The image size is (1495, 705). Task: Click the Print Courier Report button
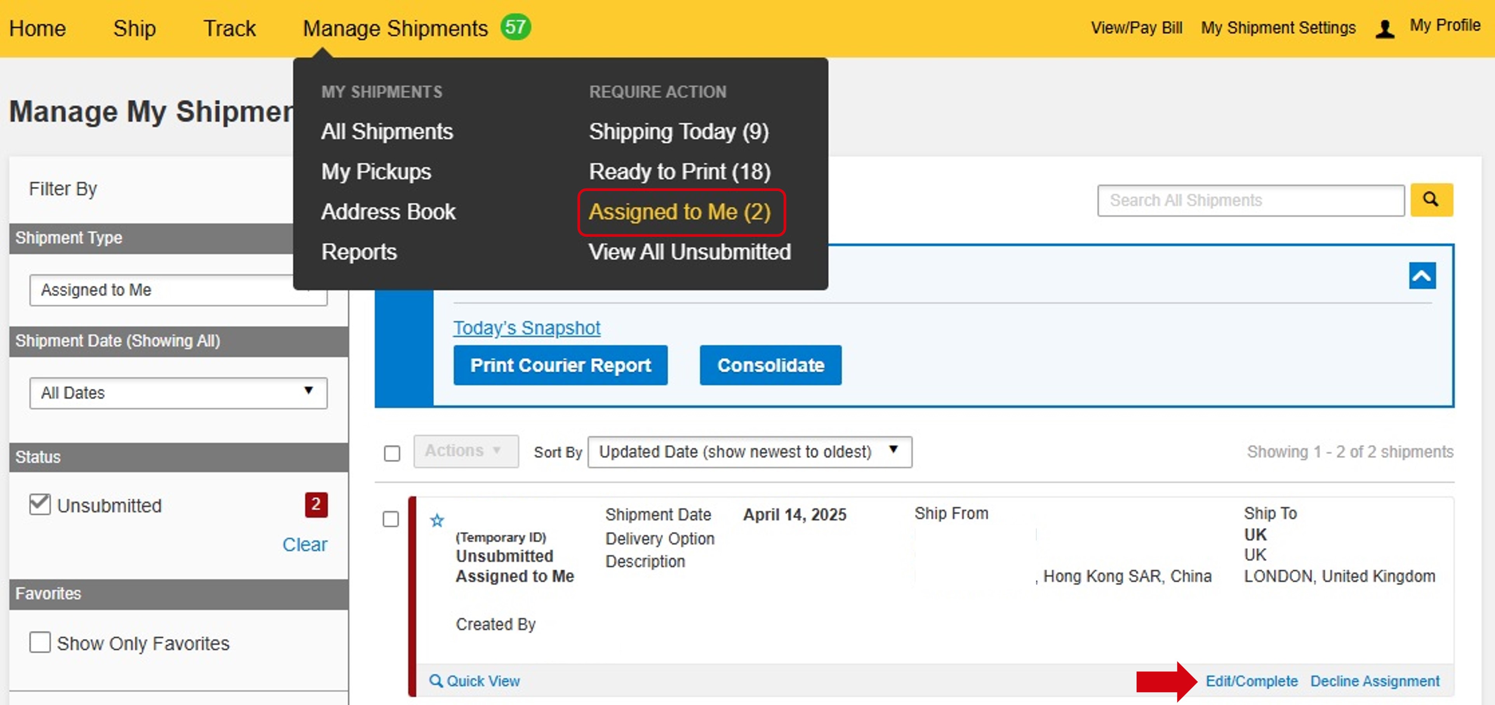point(560,365)
